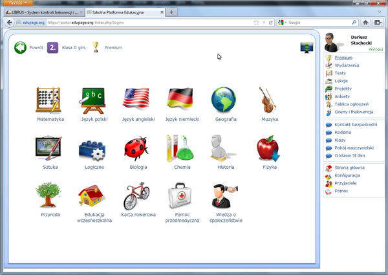Viewport: 388px width, 275px height.
Task: Open the Rodzina chat link
Action: pos(343,132)
